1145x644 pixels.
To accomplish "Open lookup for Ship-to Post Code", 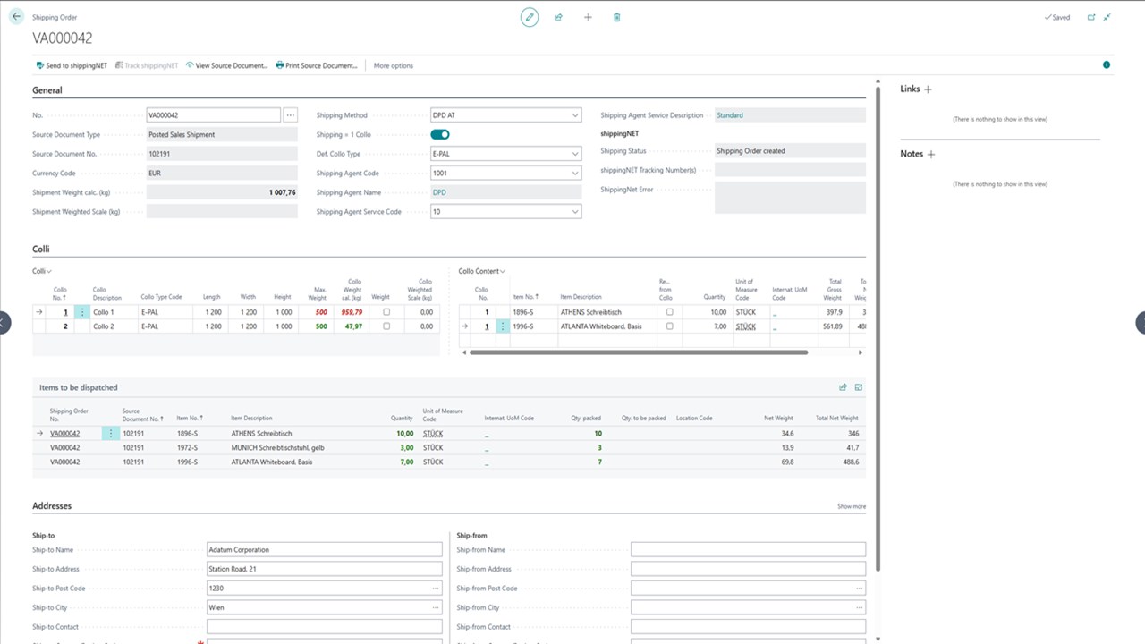I will click(x=436, y=589).
